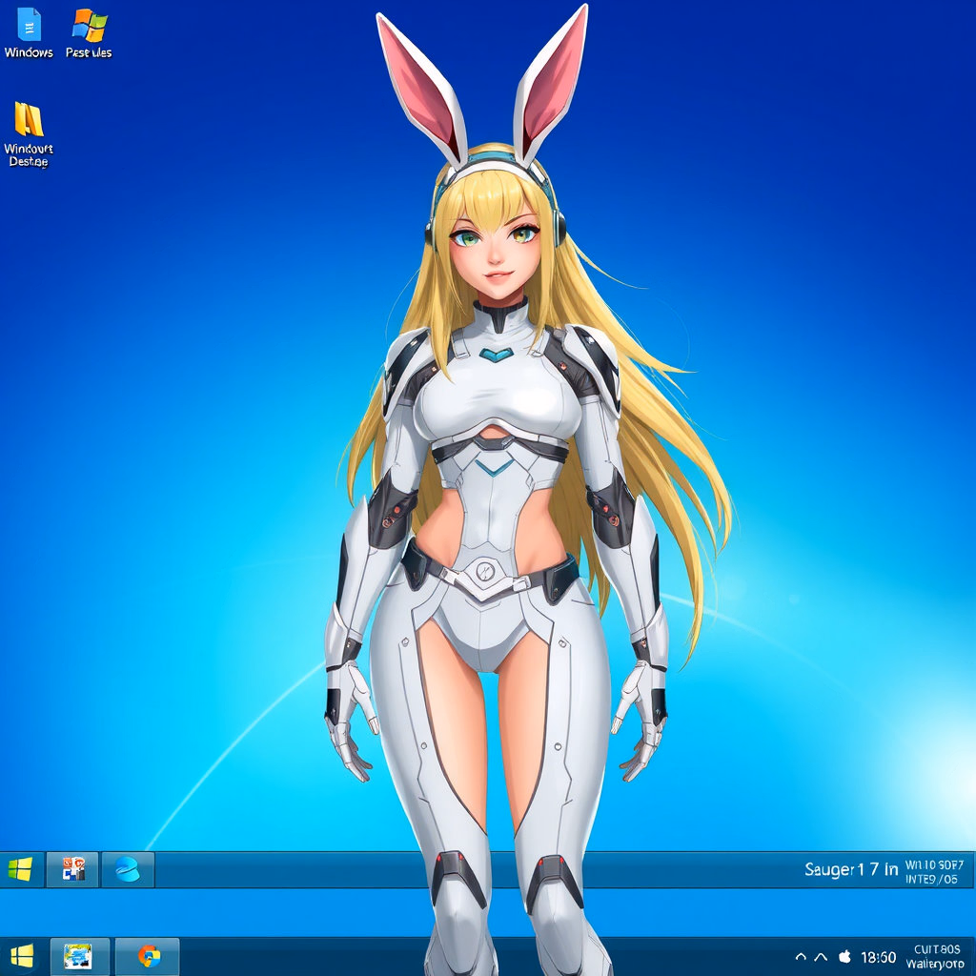Open colorful tiles app in upper taskbar

point(73,869)
